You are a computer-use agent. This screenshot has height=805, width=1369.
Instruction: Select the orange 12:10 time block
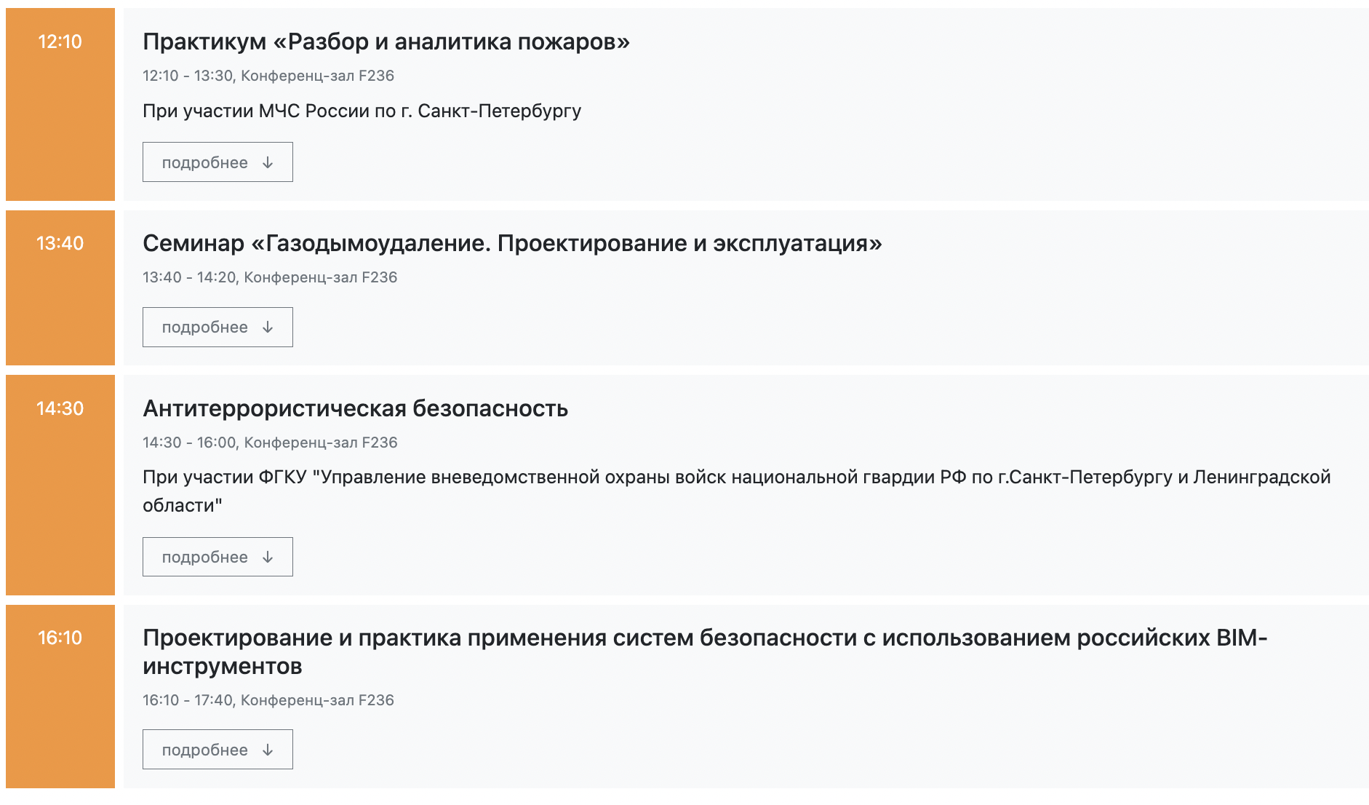[x=60, y=104]
